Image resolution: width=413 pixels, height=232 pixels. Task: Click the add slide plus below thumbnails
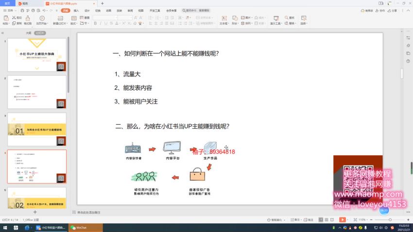click(x=35, y=212)
